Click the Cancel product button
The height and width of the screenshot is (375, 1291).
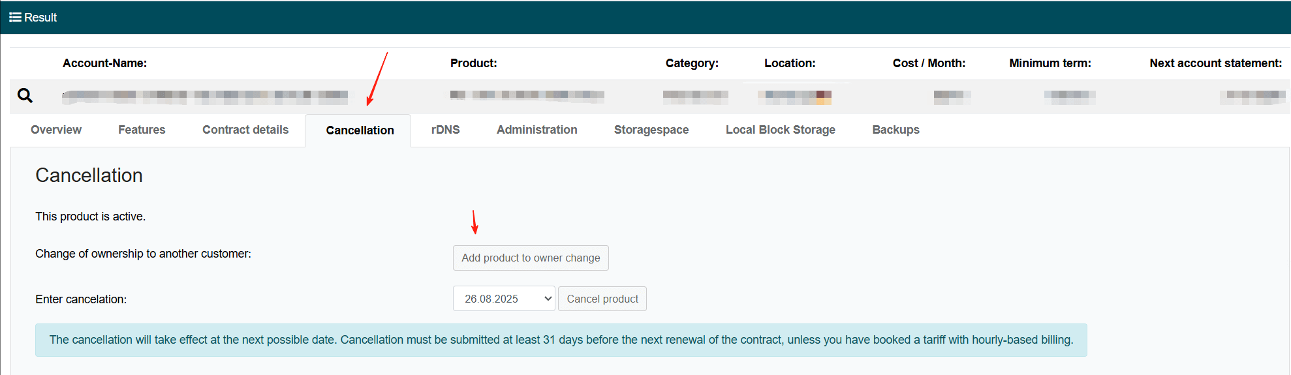(x=602, y=299)
